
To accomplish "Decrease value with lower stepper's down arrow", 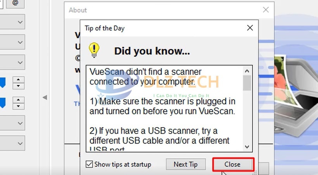I will [x=19, y=106].
